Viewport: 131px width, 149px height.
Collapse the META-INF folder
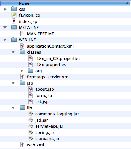(x=5, y=27)
